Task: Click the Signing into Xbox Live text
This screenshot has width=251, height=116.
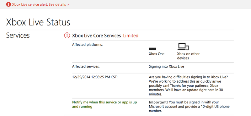Action: pyautogui.click(x=166, y=66)
